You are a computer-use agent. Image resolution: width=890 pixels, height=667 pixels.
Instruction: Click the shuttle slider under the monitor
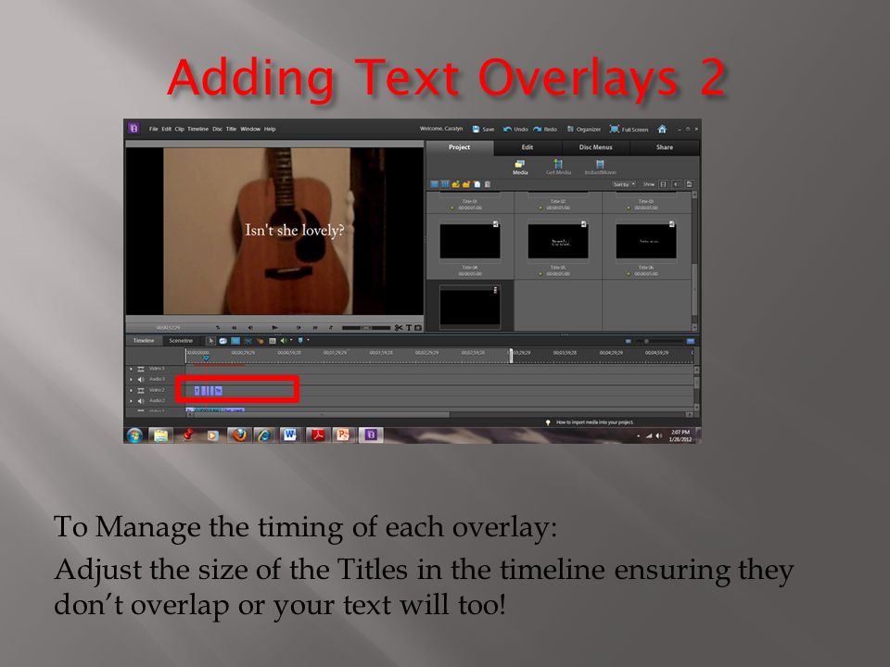pos(366,328)
